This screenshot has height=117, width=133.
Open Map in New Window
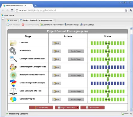[52, 25]
